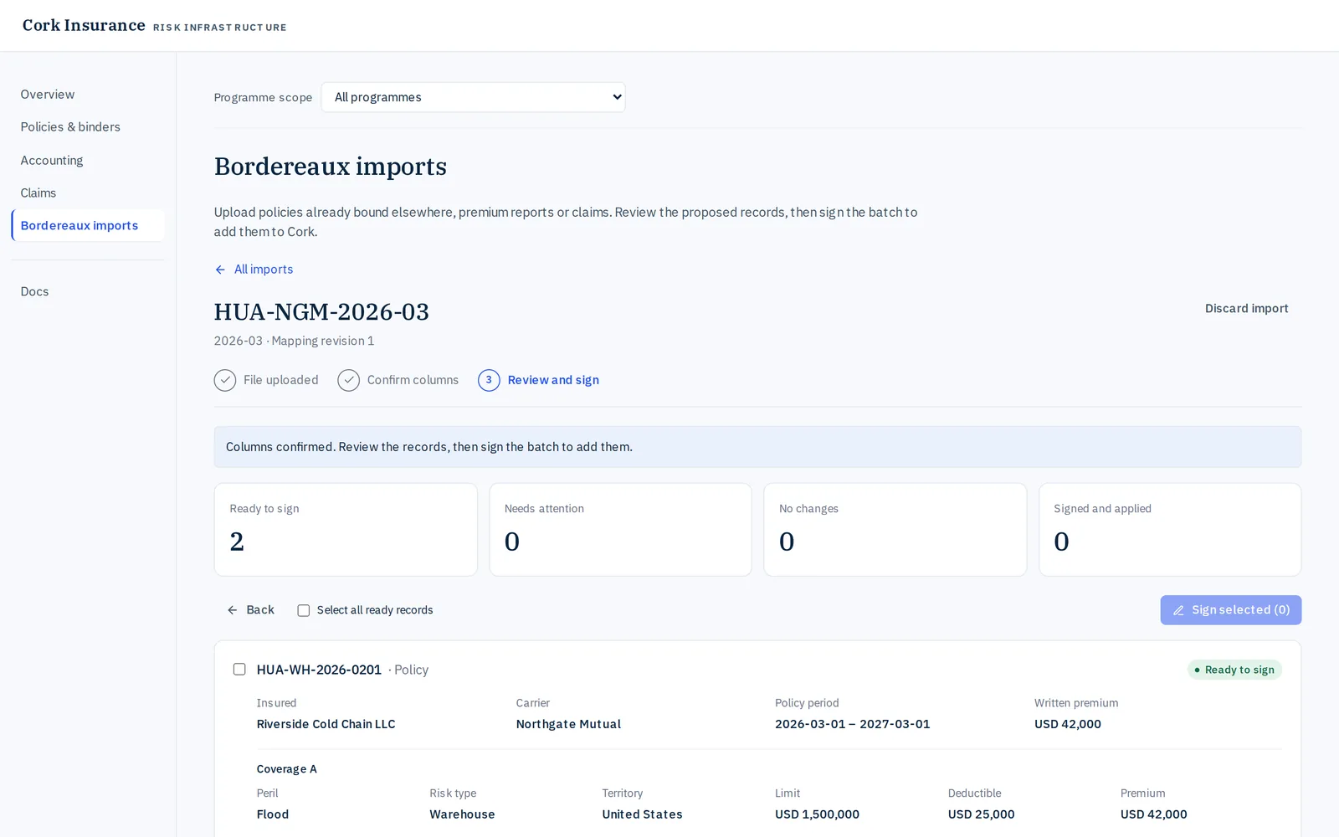Viewport: 1339px width, 837px height.
Task: Click the carrier Northgate Mutual
Action: click(568, 724)
